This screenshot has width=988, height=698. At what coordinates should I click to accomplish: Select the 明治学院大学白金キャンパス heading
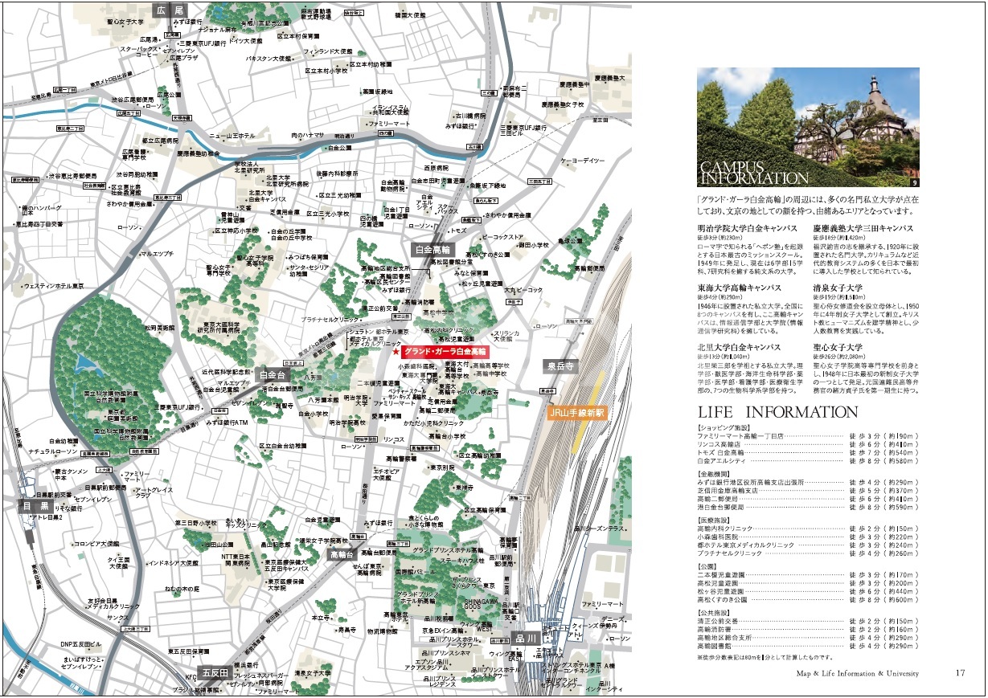(748, 228)
